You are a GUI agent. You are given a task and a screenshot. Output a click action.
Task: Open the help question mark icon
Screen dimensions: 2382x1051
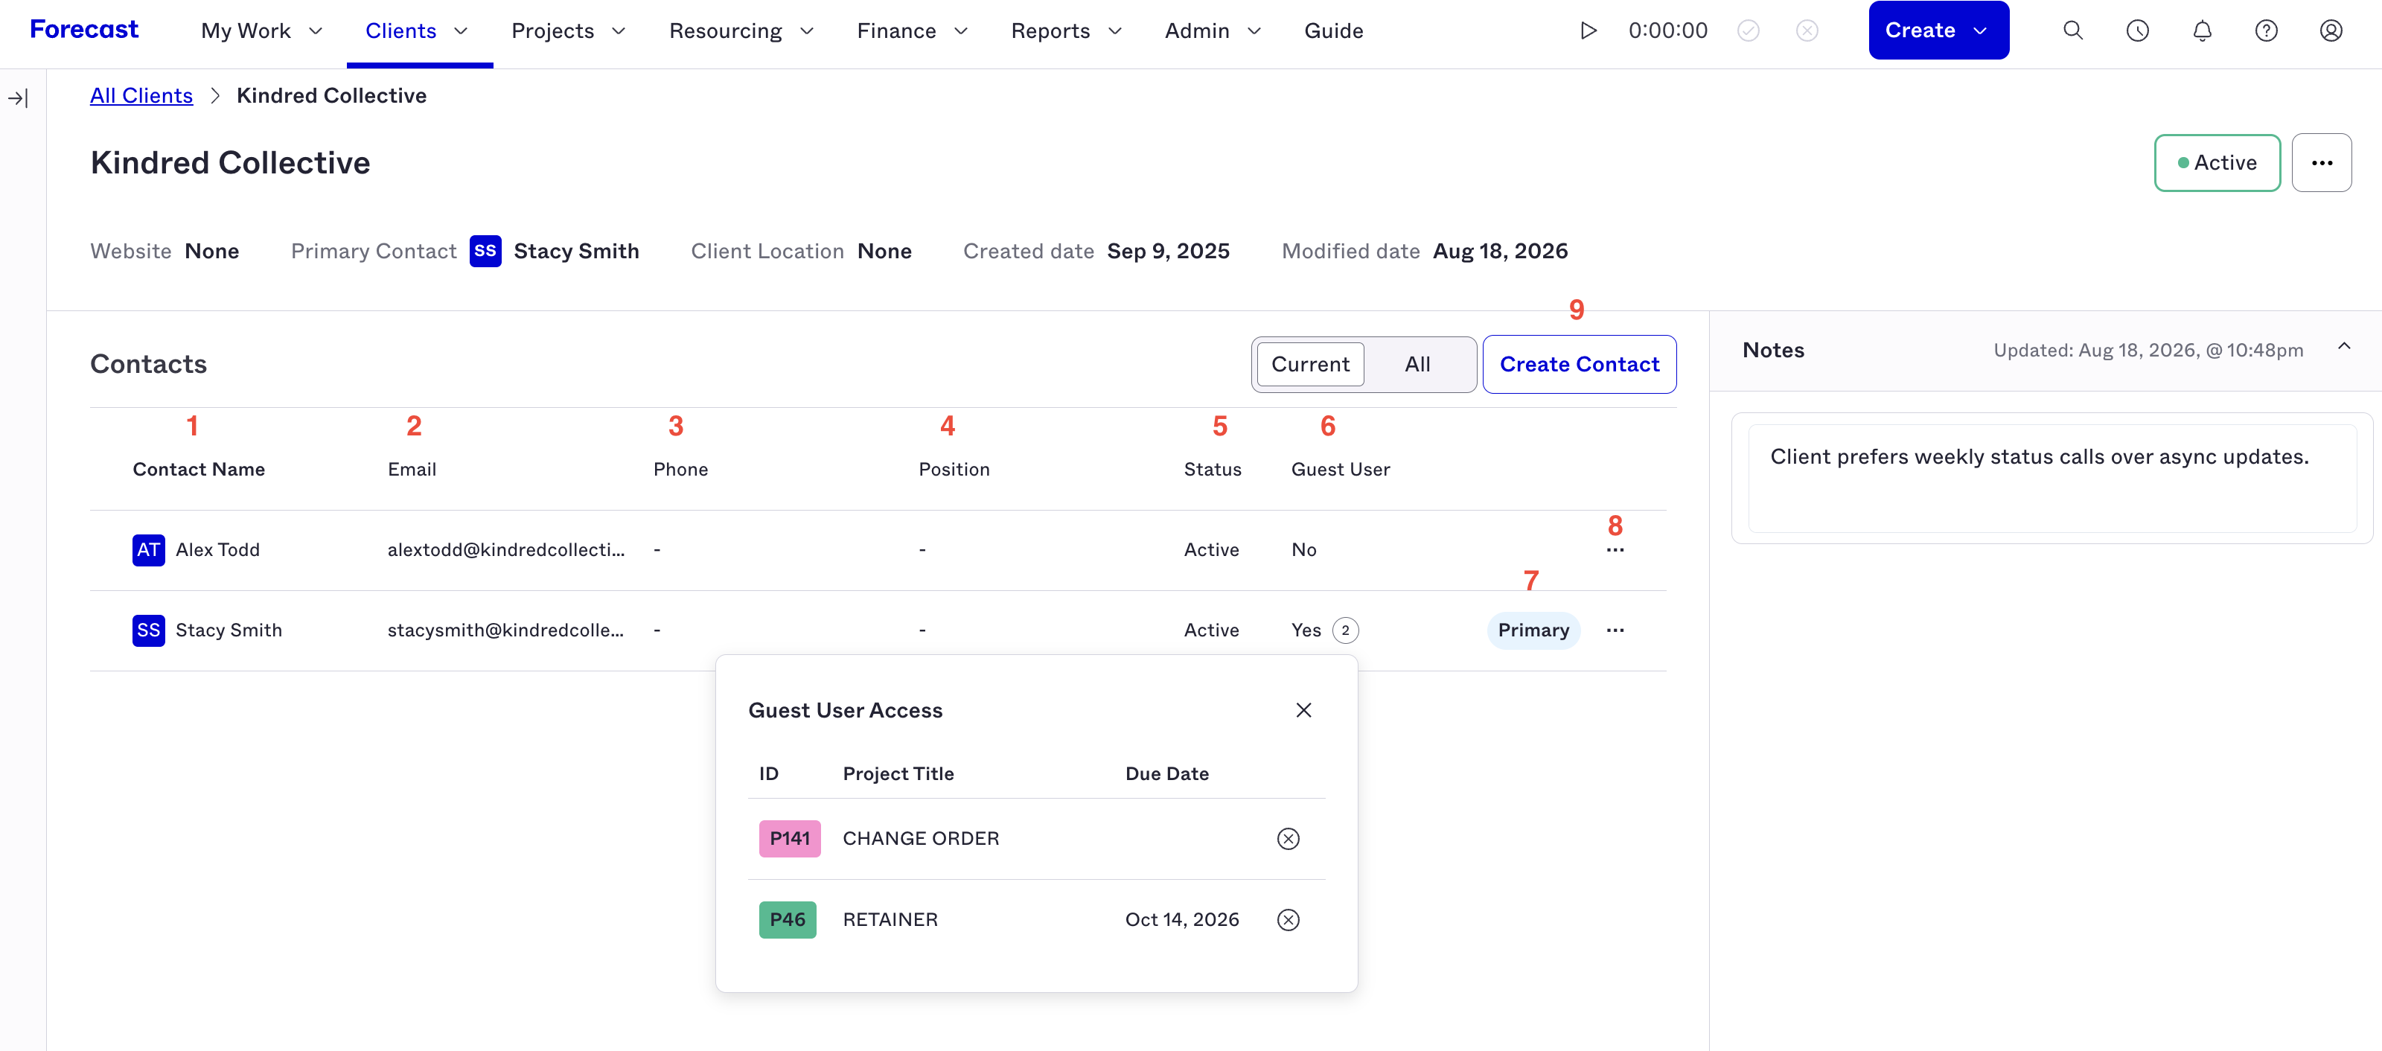click(x=2267, y=31)
